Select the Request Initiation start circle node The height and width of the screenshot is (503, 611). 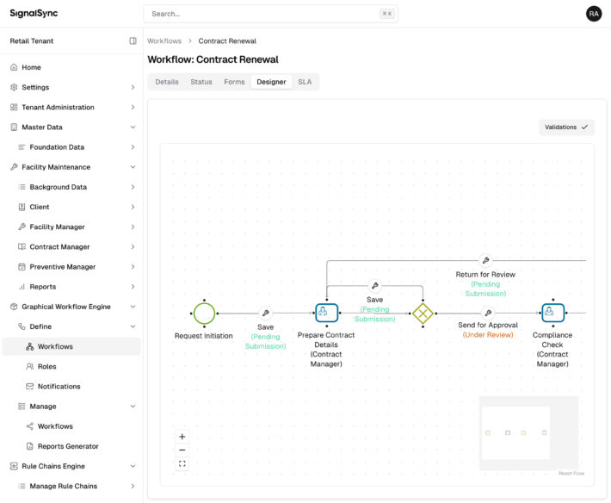pos(204,314)
